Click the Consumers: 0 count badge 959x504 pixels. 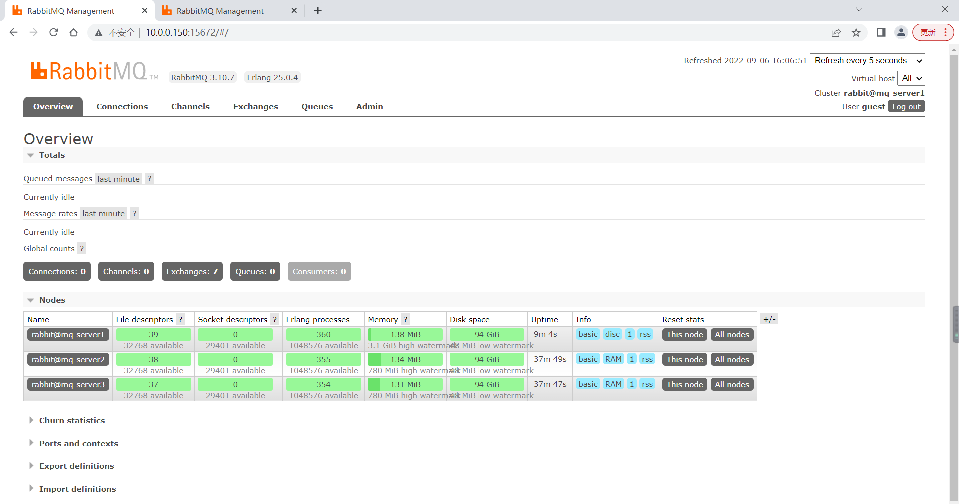[319, 271]
